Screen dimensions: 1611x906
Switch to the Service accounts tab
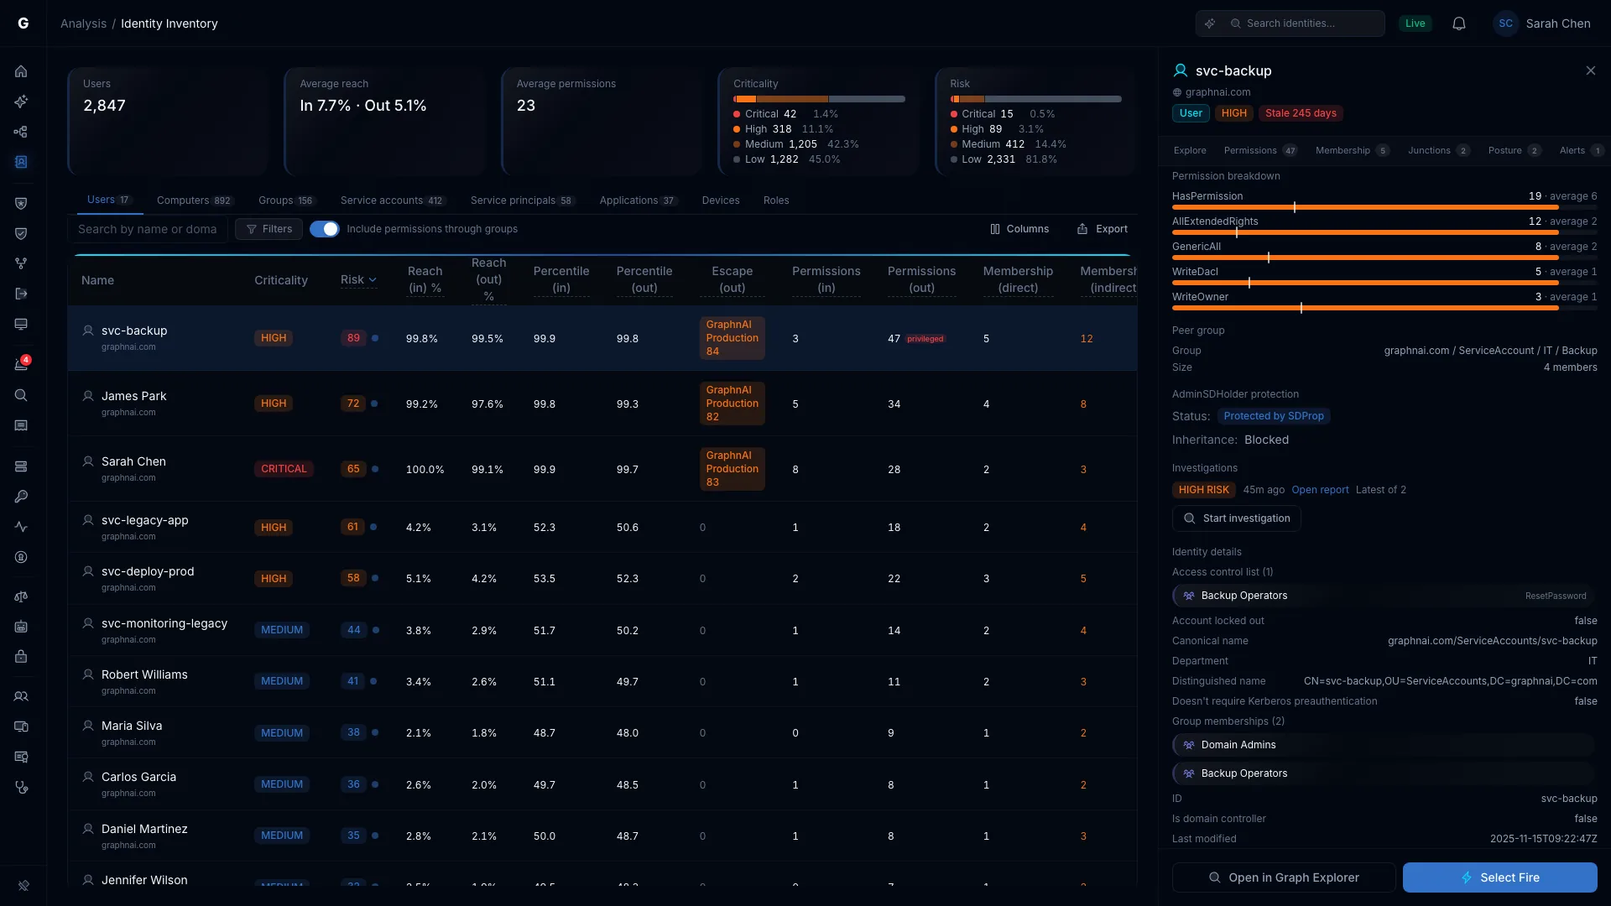[x=394, y=200]
